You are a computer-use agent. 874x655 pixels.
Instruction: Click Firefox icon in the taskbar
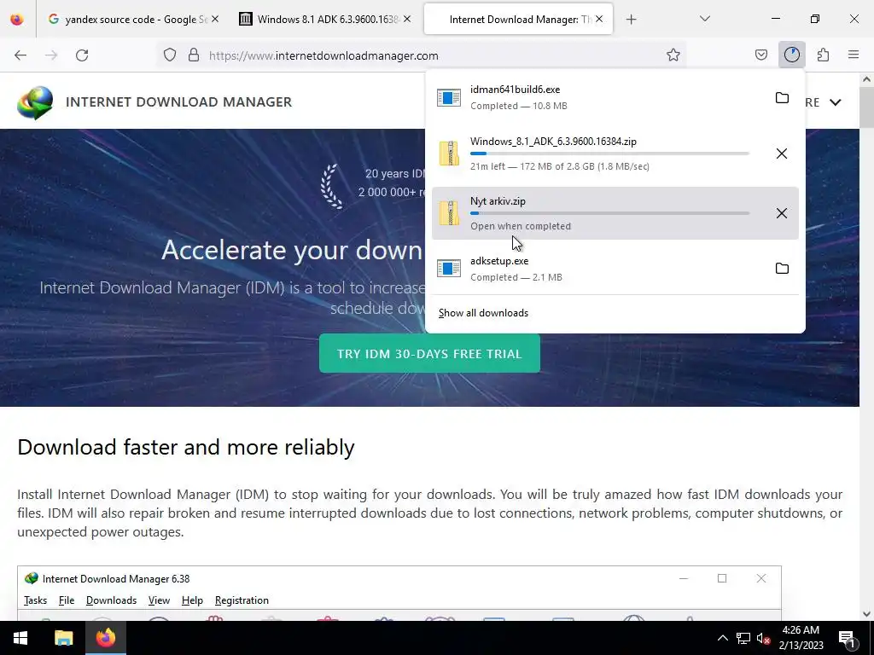pos(105,638)
